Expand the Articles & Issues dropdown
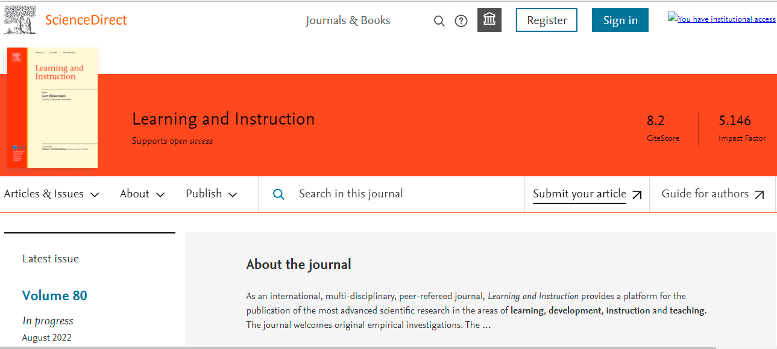 (52, 194)
